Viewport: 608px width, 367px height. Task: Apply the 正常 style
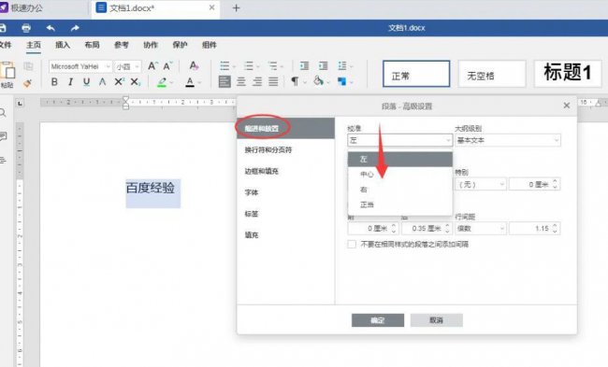coord(416,74)
